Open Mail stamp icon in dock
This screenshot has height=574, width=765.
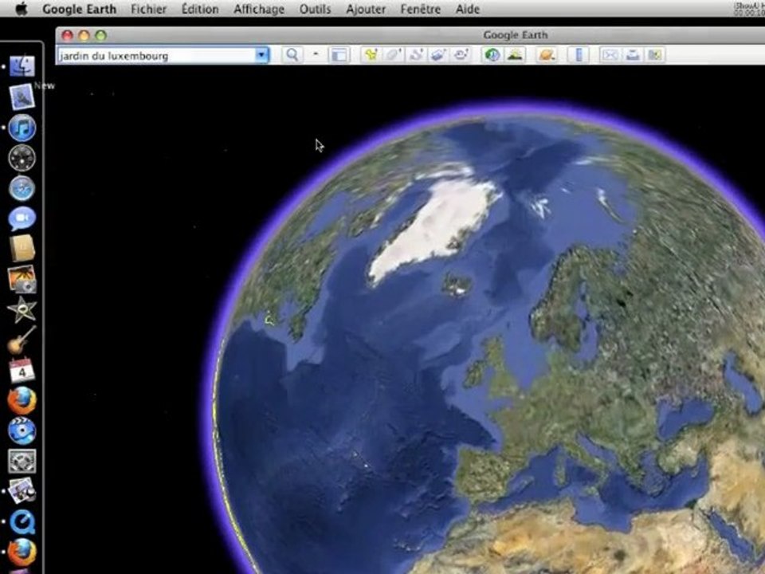(22, 96)
